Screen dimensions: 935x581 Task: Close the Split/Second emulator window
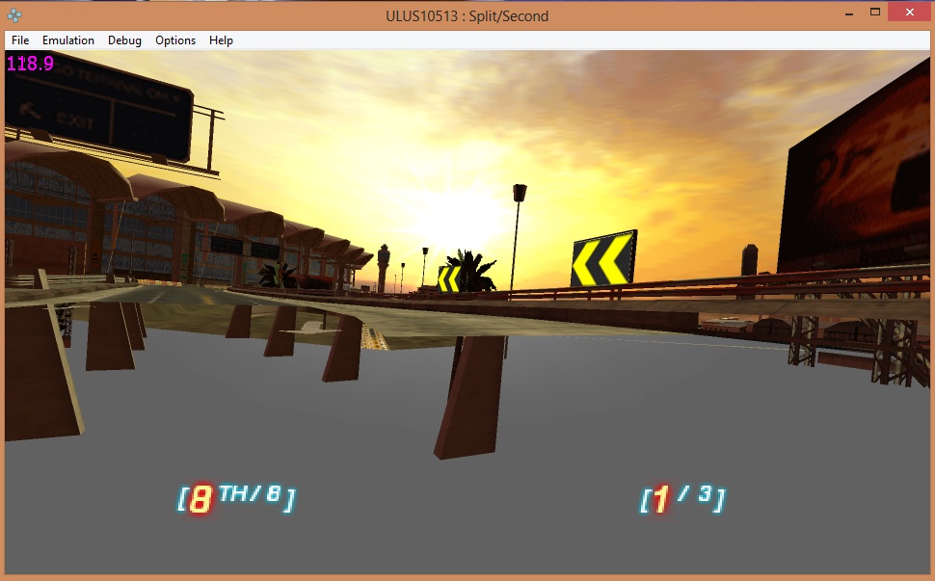pyautogui.click(x=909, y=13)
